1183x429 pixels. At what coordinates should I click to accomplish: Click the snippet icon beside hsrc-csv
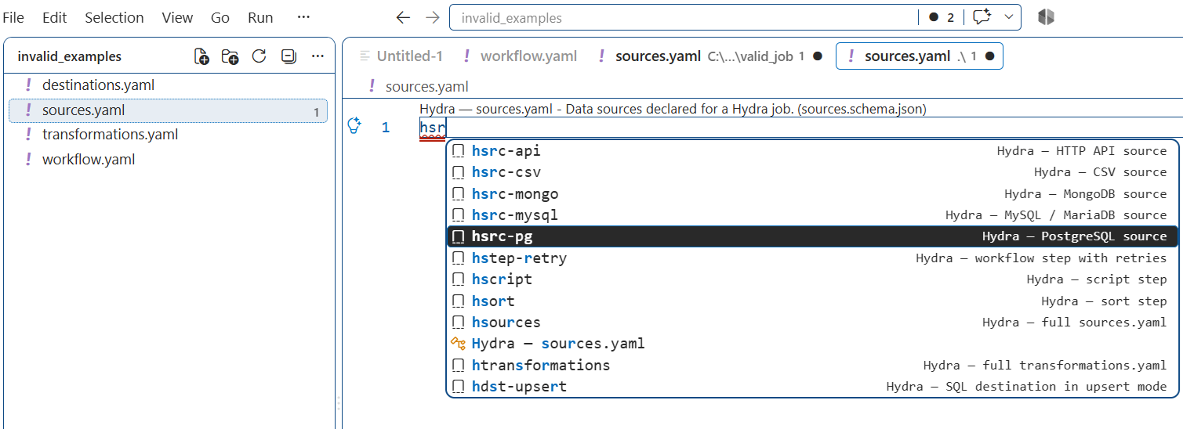click(459, 172)
